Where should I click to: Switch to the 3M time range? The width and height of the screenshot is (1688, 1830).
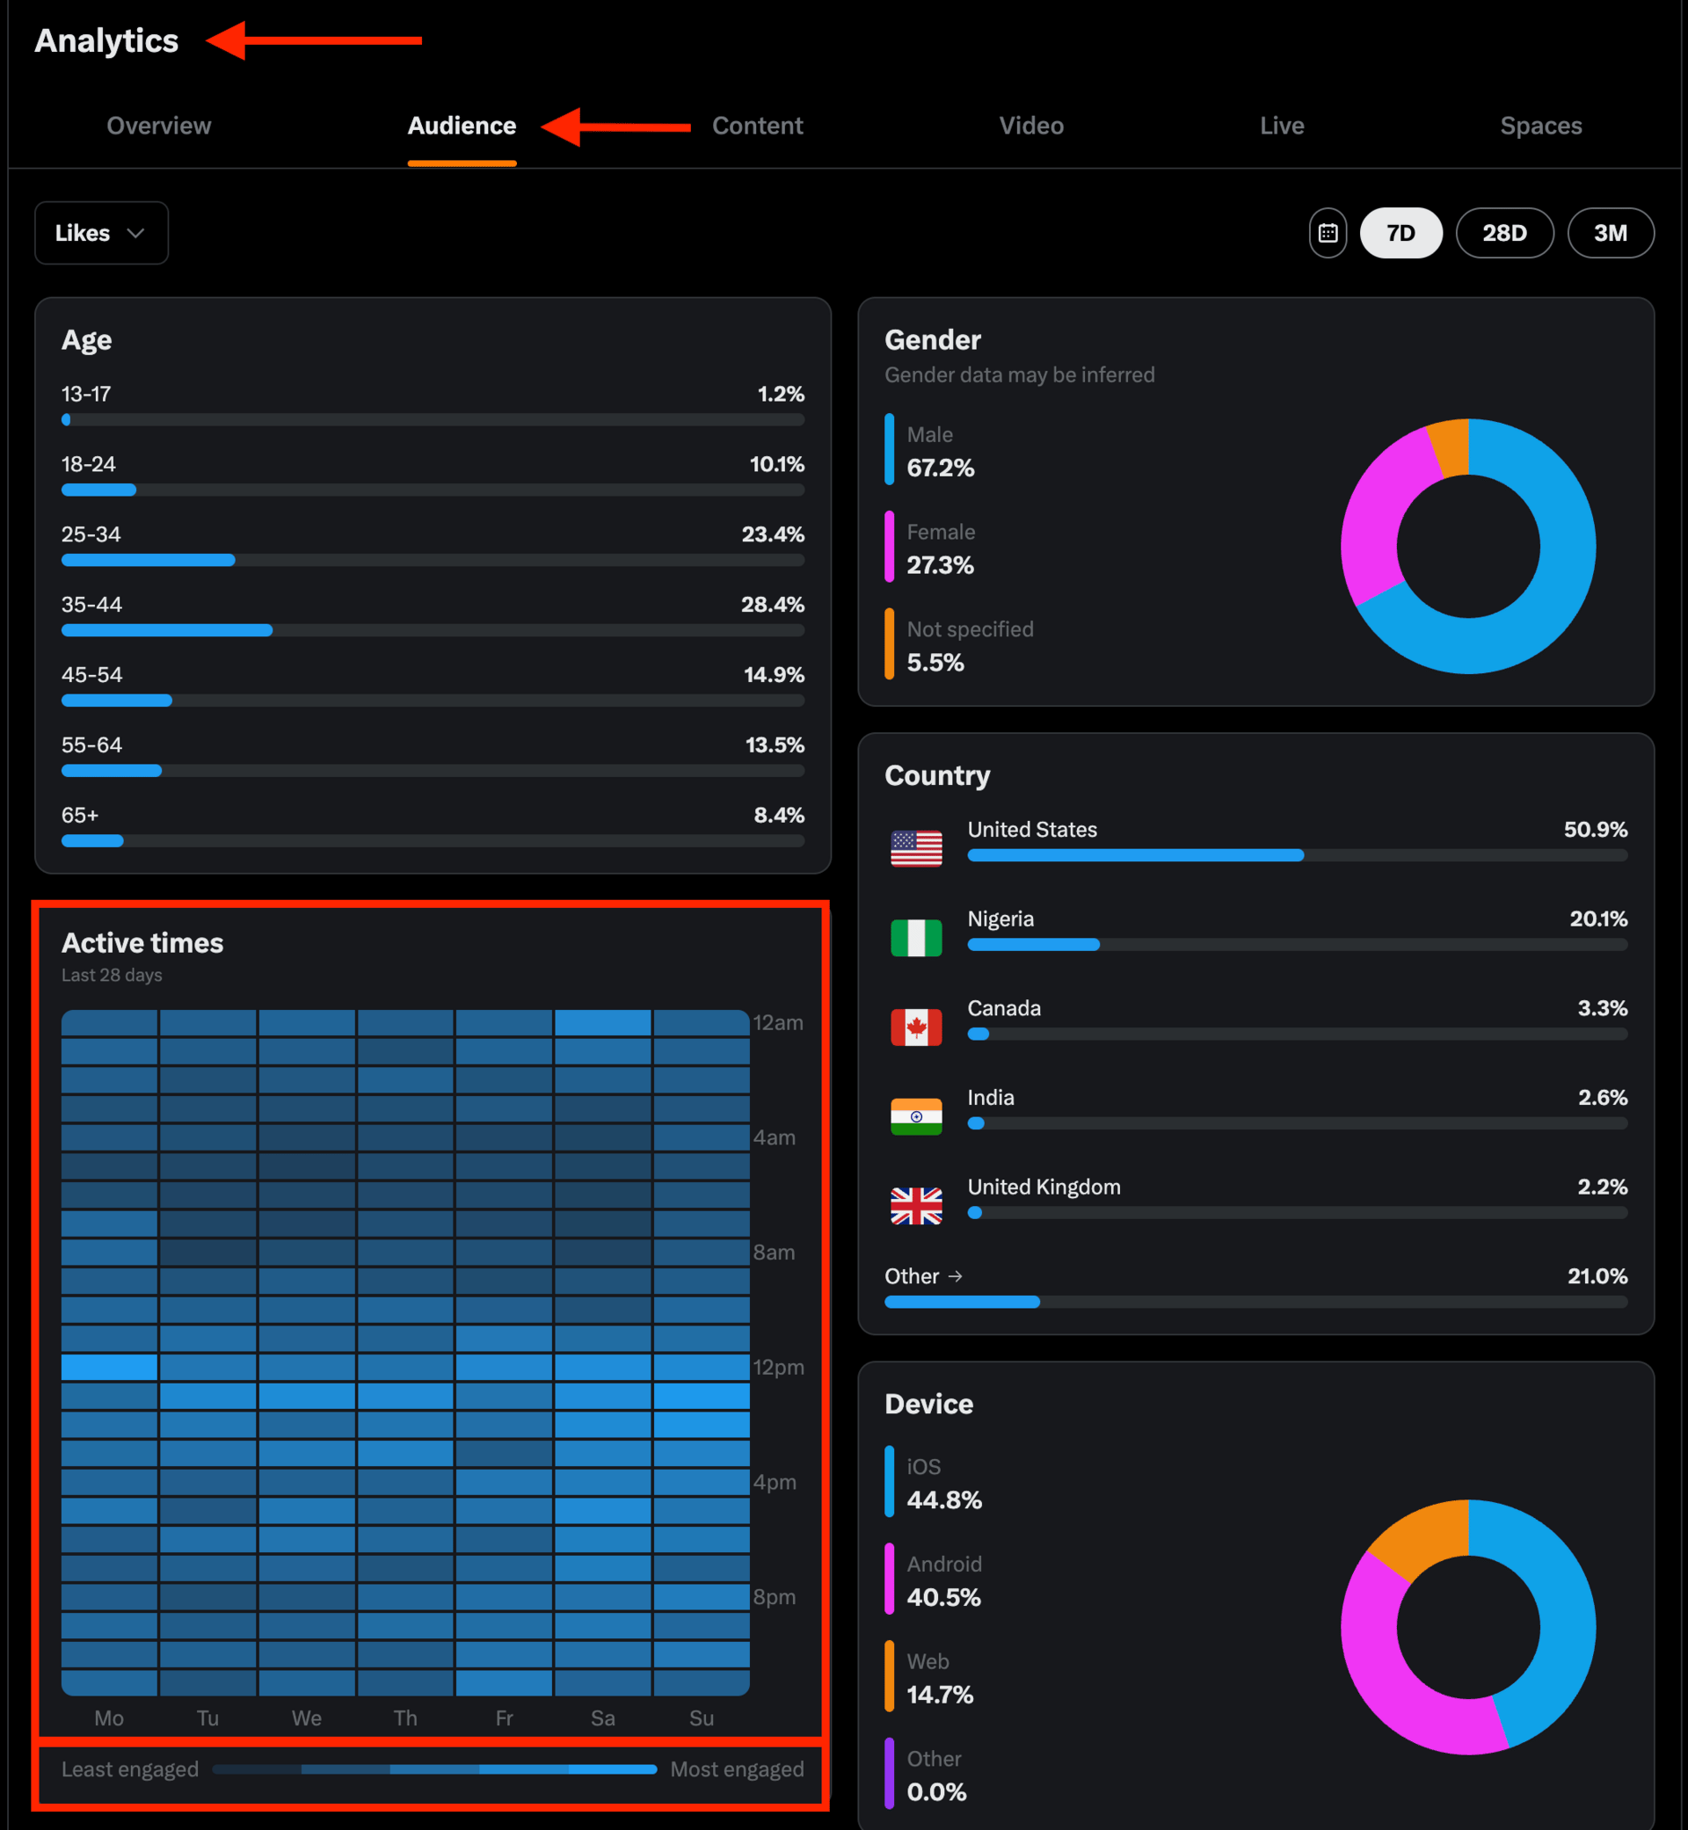[1610, 234]
